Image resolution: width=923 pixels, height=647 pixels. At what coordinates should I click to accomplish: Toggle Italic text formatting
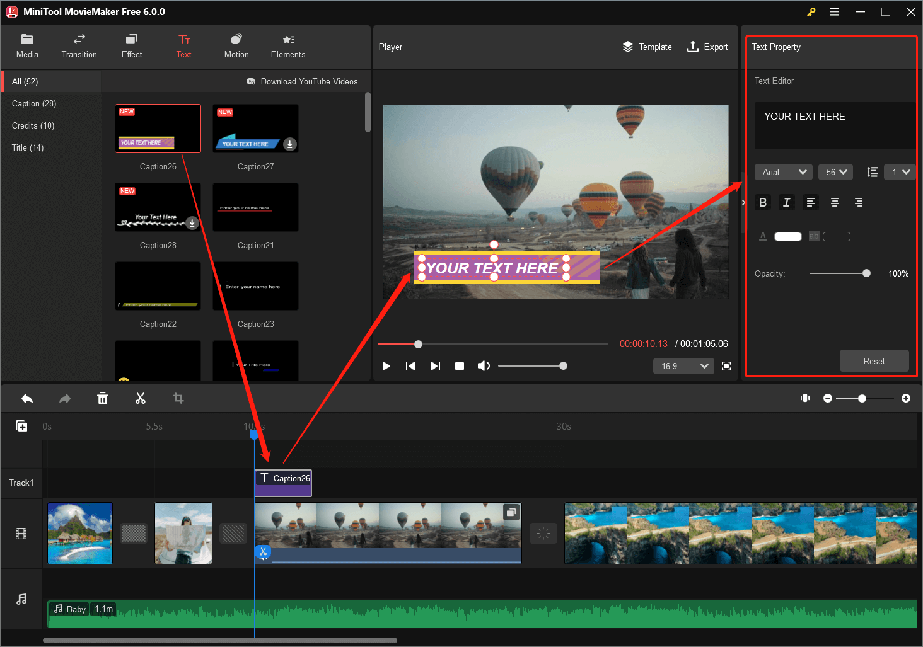(x=786, y=202)
